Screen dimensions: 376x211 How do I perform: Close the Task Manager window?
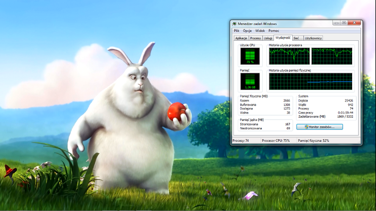click(354, 23)
